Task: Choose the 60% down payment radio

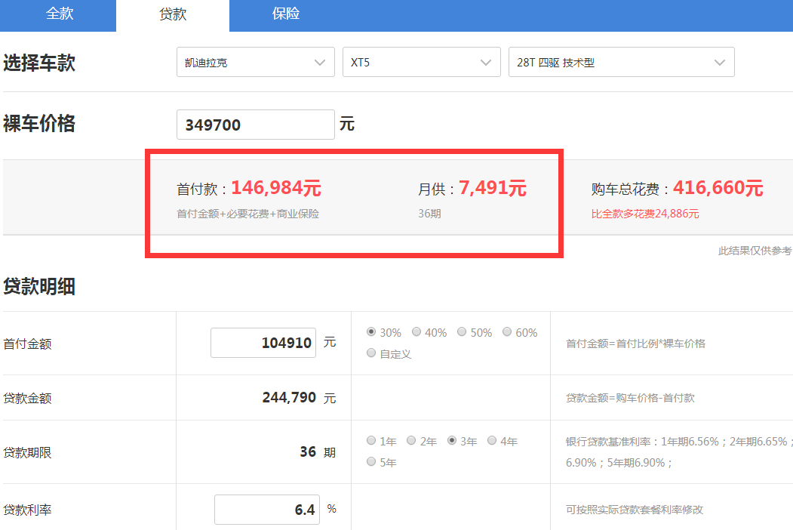Action: (x=507, y=331)
